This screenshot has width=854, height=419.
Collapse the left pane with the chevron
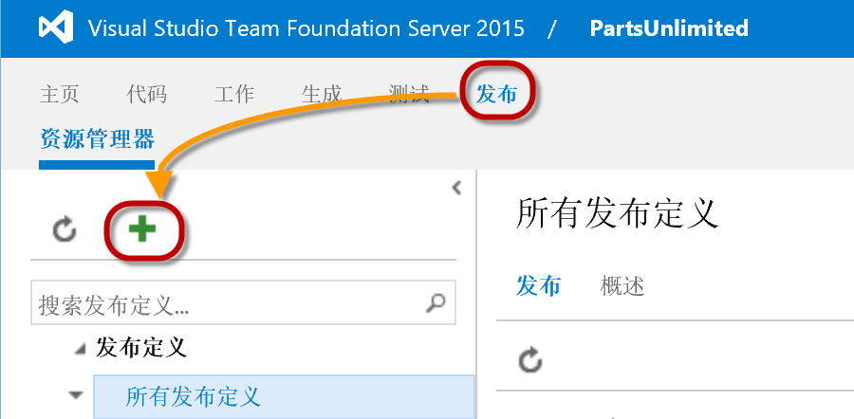[x=456, y=189]
